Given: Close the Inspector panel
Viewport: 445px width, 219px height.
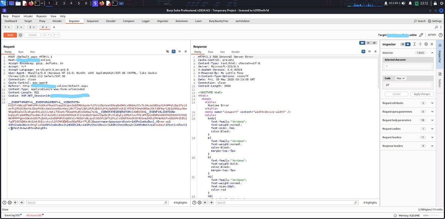Looking at the screenshot, I should tap(432, 44).
